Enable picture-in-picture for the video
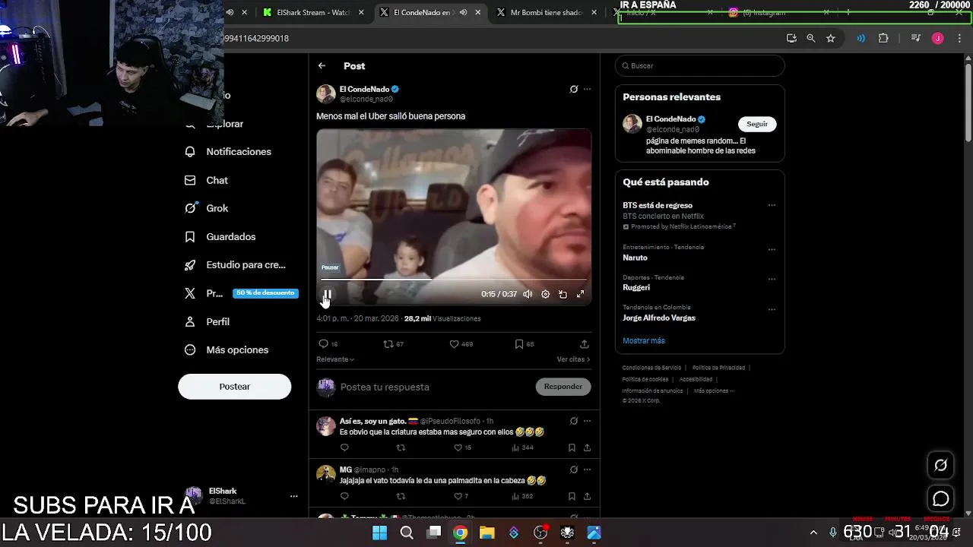This screenshot has height=547, width=973. point(563,294)
